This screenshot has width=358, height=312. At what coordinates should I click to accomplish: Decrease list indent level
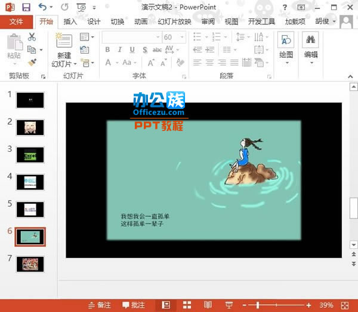(x=197, y=49)
